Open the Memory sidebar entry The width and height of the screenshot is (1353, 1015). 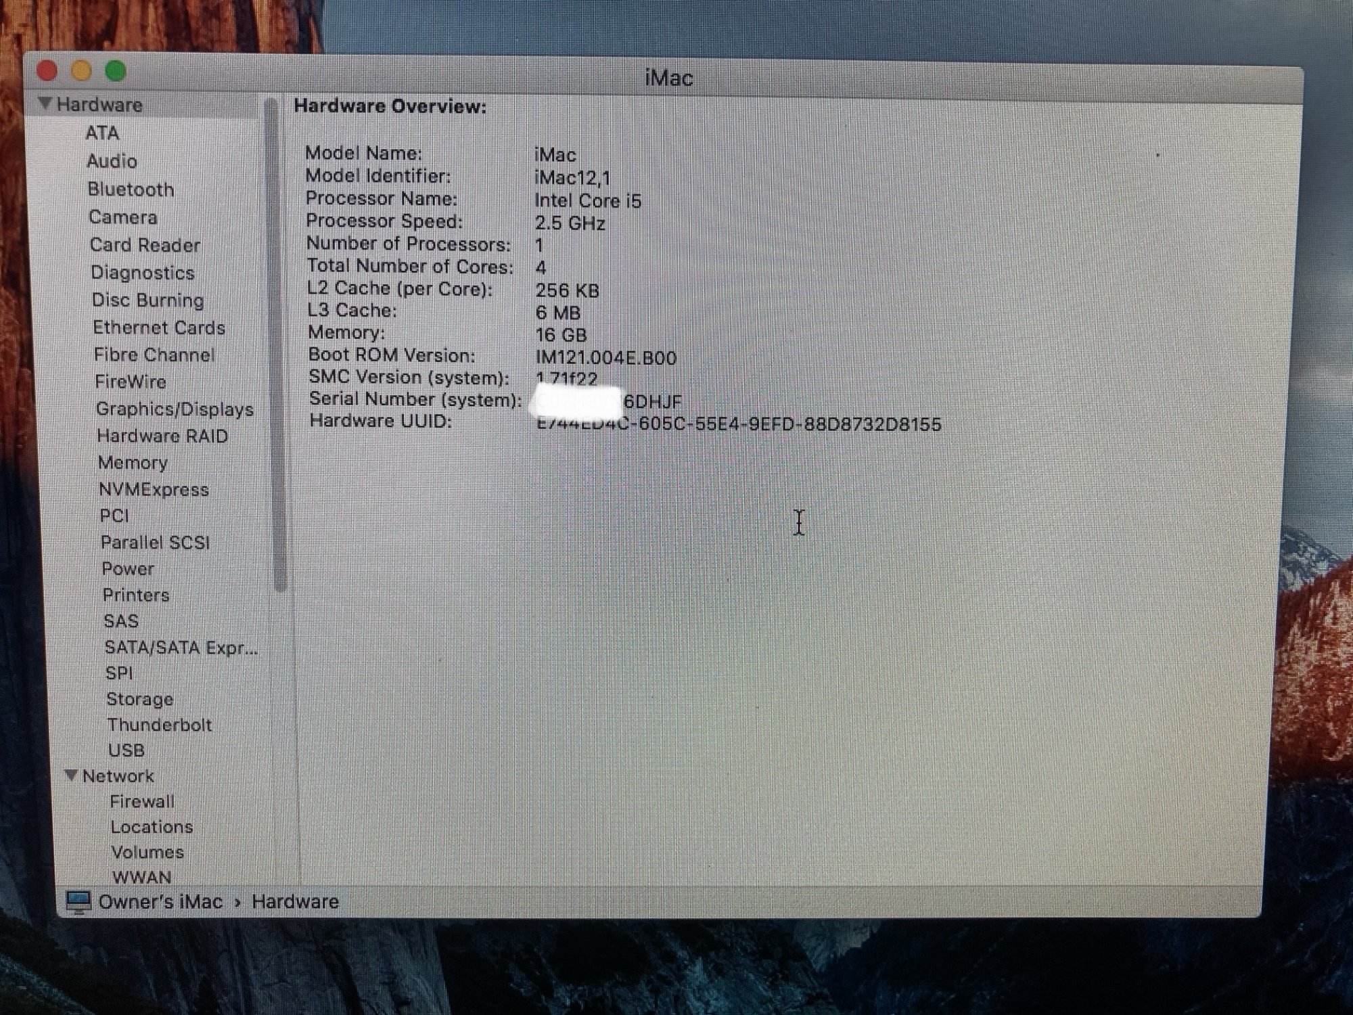(133, 463)
